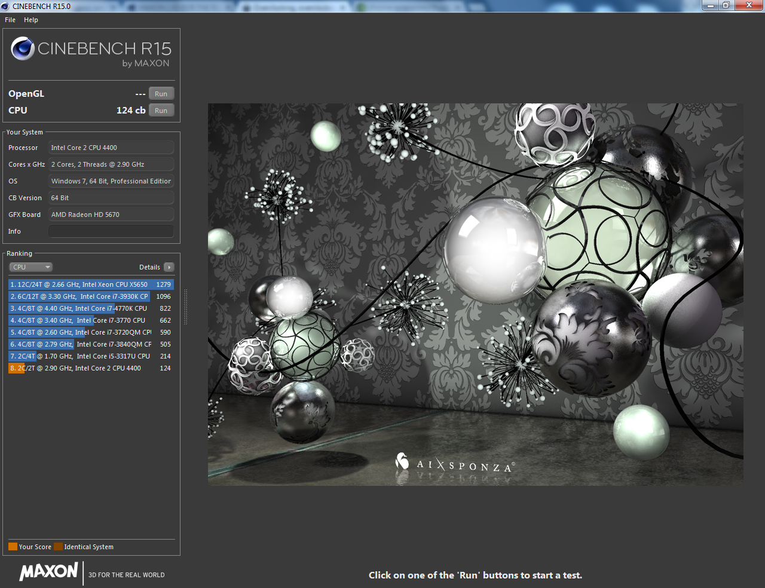Viewport: 765px width, 588px height.
Task: Open the CPU ranking type dropdown
Action: (31, 267)
